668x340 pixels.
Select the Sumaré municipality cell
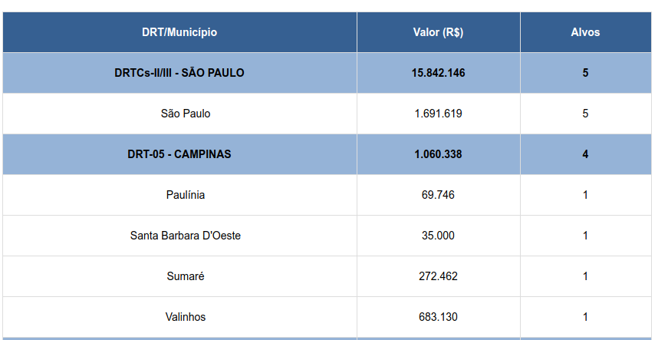point(179,276)
